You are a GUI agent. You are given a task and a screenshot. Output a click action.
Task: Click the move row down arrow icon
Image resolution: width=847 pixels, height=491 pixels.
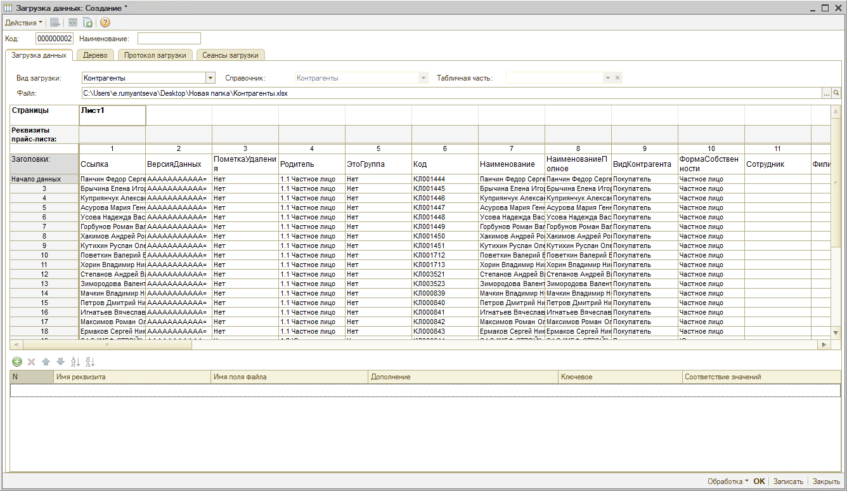(x=60, y=362)
